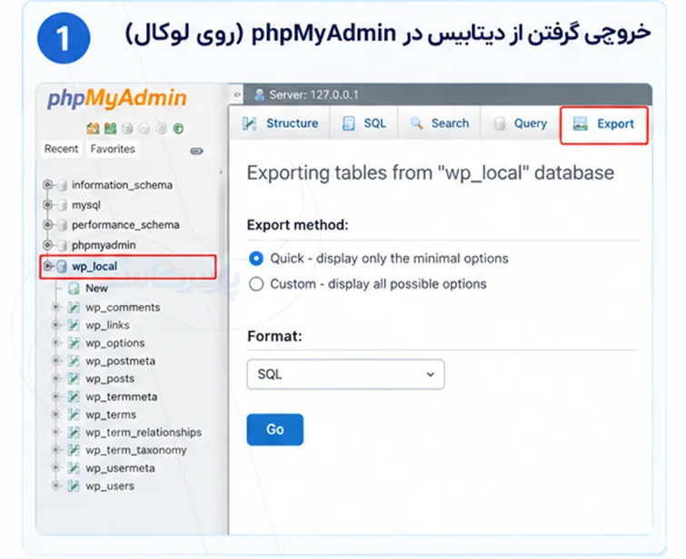Expand the mysql database node
The width and height of the screenshot is (686, 559).
coord(47,204)
